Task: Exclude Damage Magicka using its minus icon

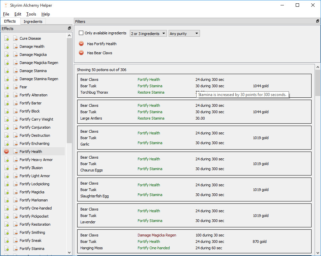Action: [x=15, y=54]
